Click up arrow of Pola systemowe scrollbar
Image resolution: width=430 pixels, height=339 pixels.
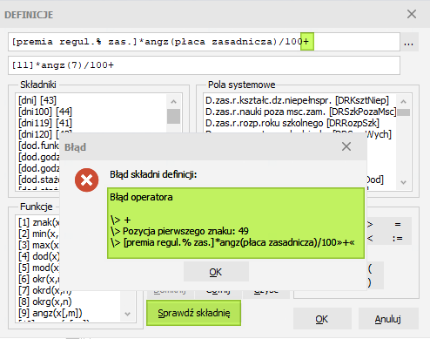[x=403, y=101]
